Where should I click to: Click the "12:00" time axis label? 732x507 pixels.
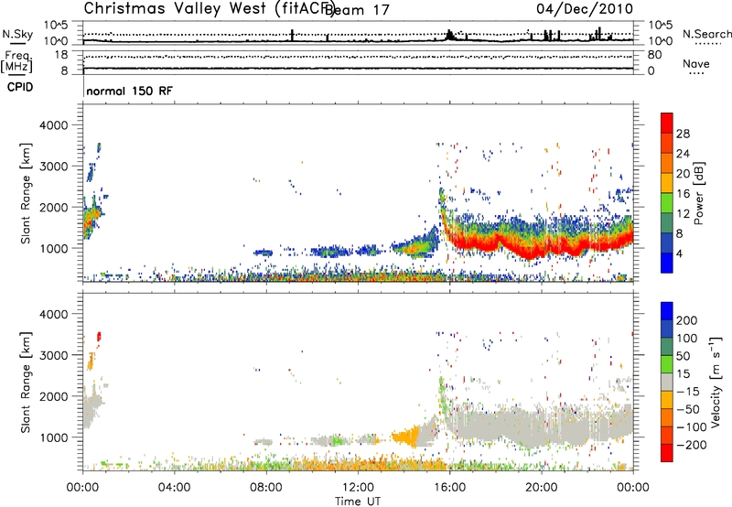pyautogui.click(x=358, y=488)
